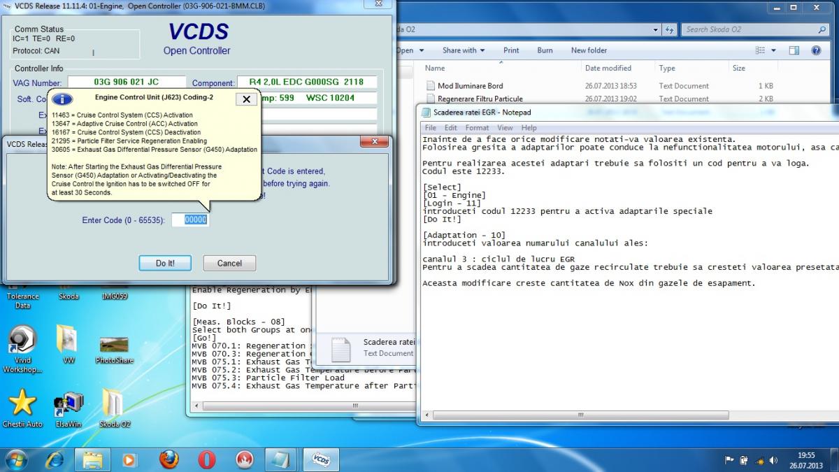Launch Opera browser from the taskbar
The width and height of the screenshot is (839, 472).
point(206,459)
